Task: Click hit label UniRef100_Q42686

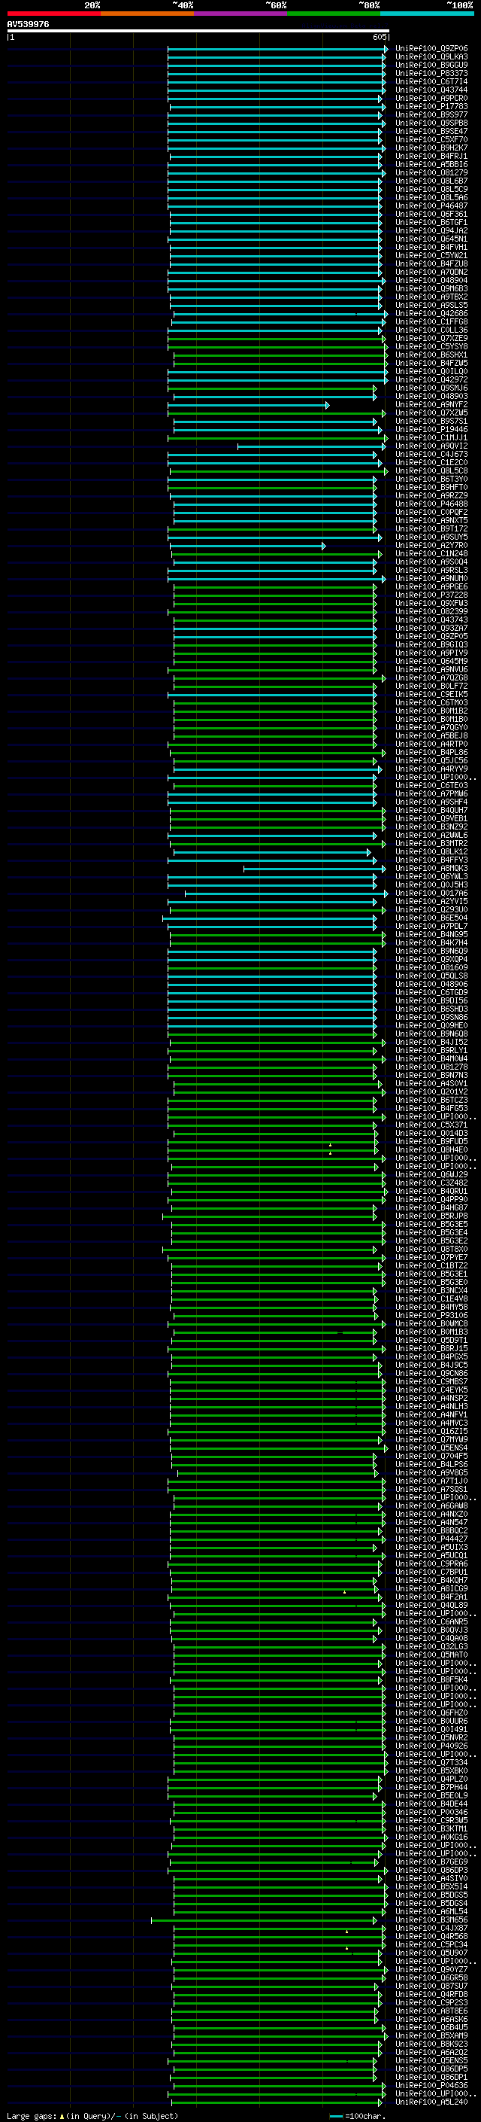Action: point(431,314)
